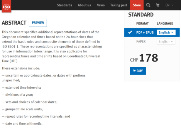This screenshot has width=181, height=128.
Task: Open the News navigation item
Action: [101, 5]
